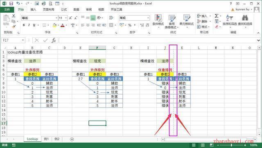Click the Save icon in quick access toolbar
The height and width of the screenshot is (148, 262).
tap(11, 3)
